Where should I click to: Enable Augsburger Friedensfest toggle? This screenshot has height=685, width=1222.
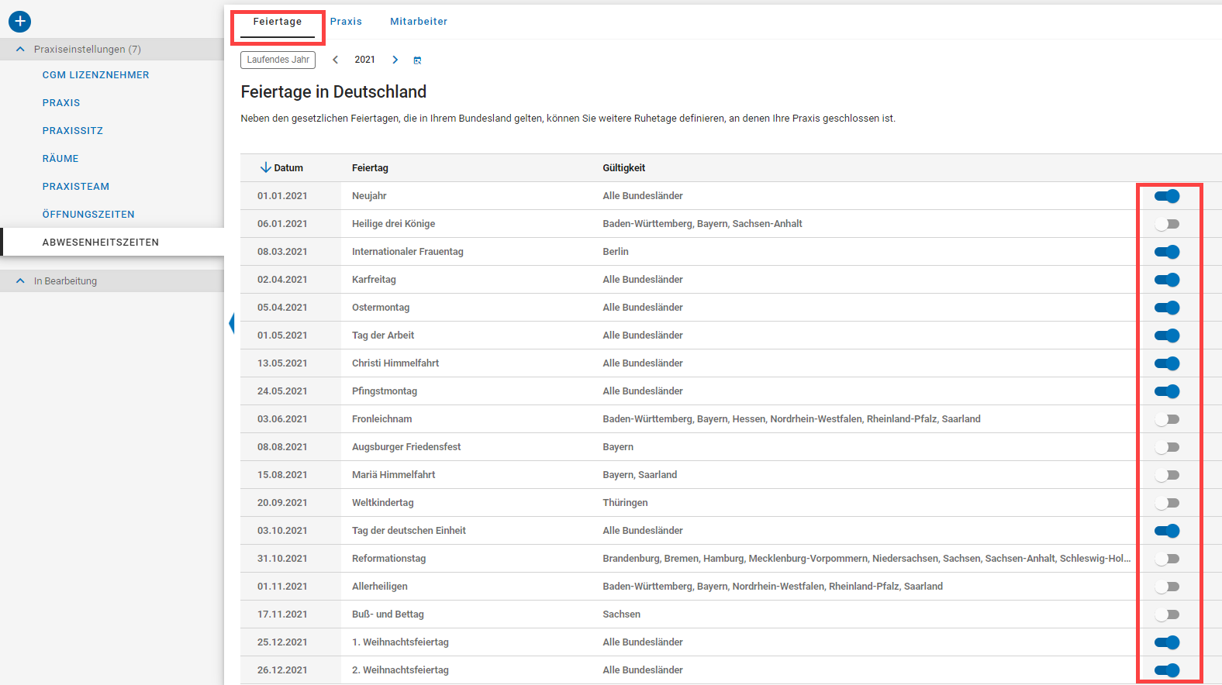tap(1167, 447)
